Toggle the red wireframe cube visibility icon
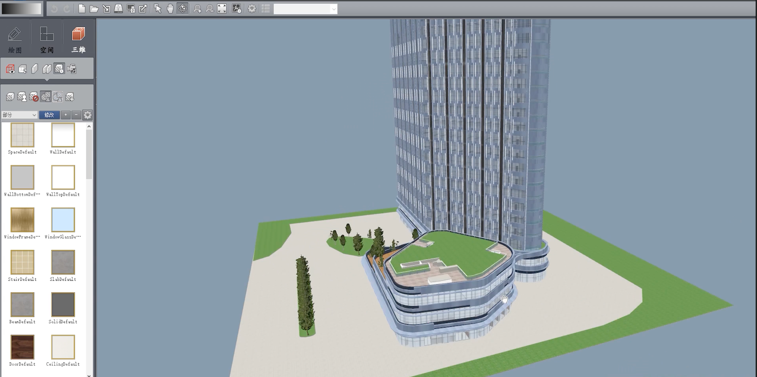Screen dimensions: 757x377 point(10,69)
